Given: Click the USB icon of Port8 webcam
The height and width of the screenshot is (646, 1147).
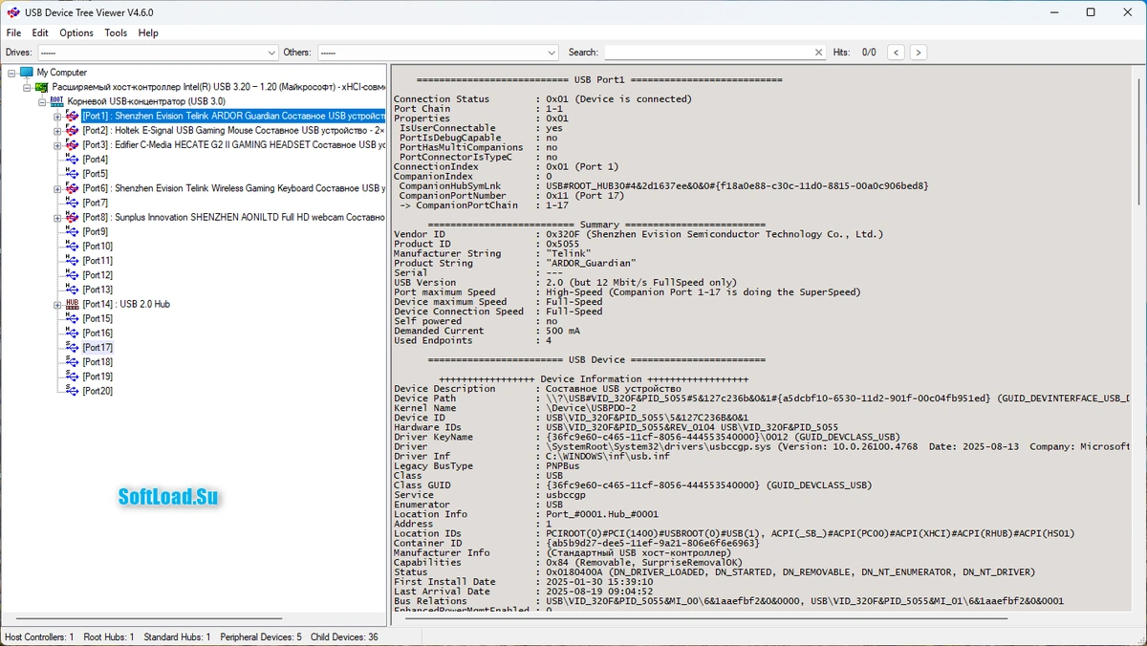Looking at the screenshot, I should pos(73,217).
